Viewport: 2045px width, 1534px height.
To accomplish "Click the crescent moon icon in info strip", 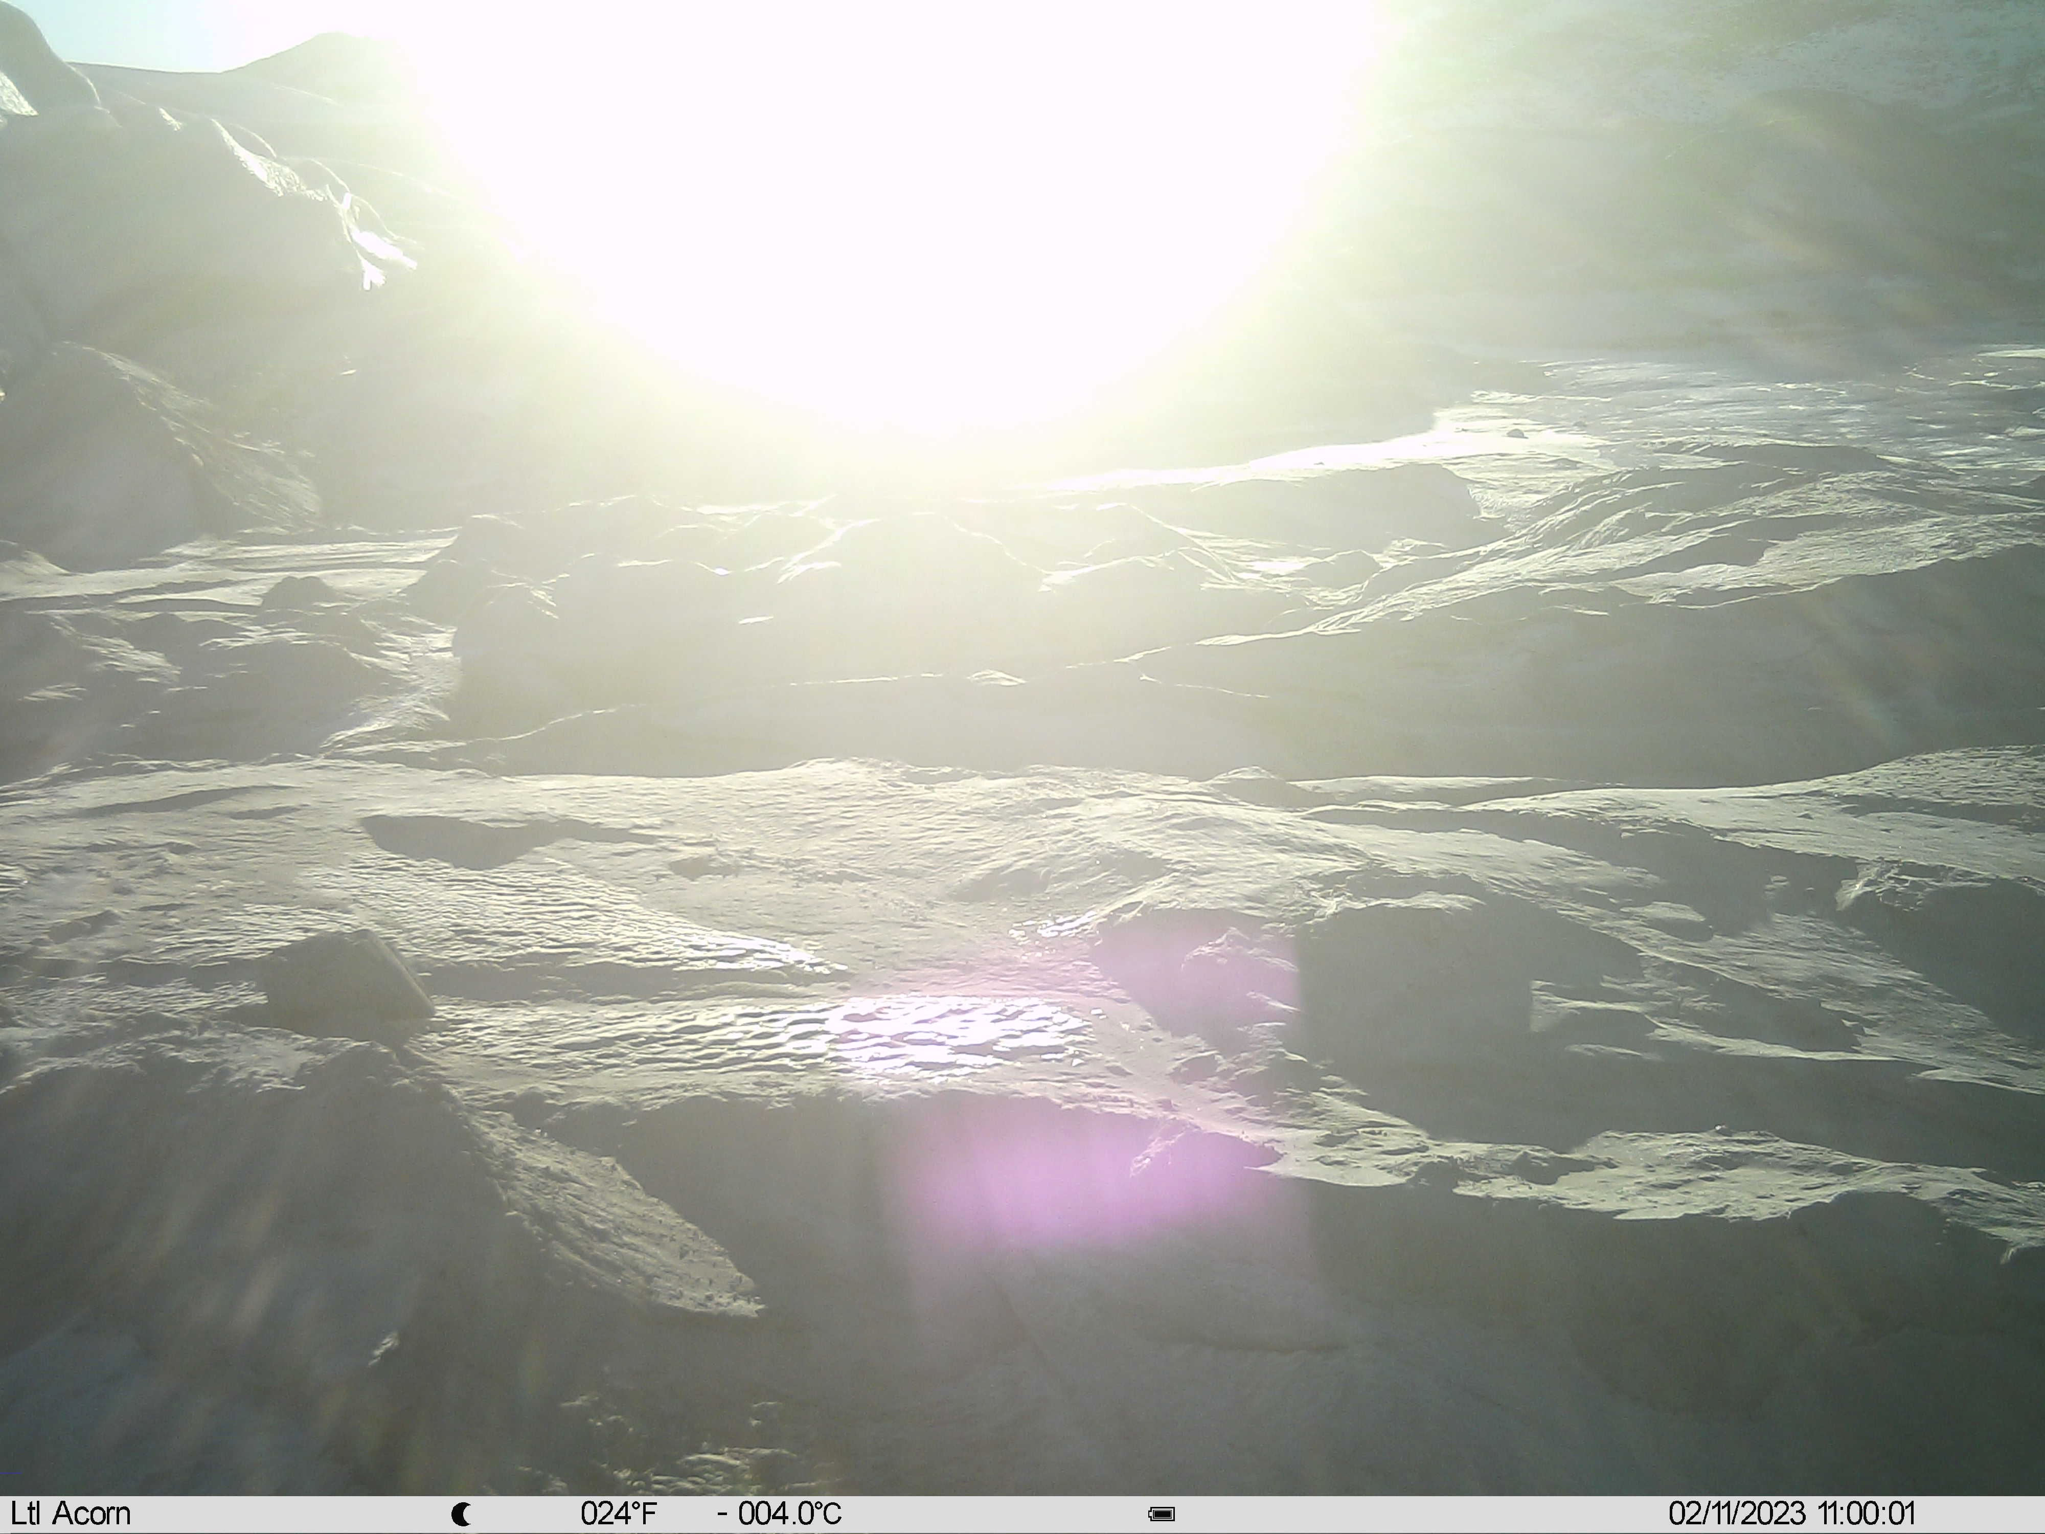I will (461, 1515).
